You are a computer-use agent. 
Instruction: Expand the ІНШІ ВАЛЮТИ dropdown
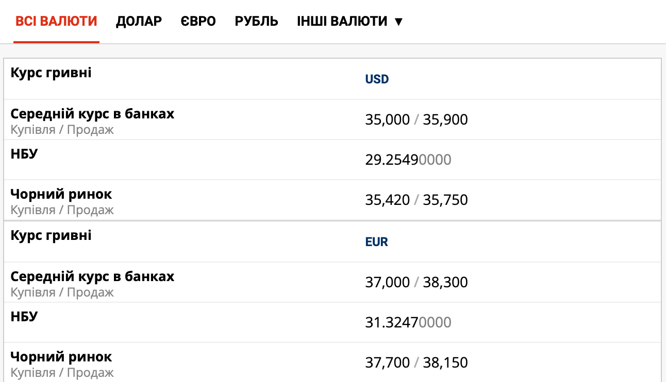click(x=342, y=21)
